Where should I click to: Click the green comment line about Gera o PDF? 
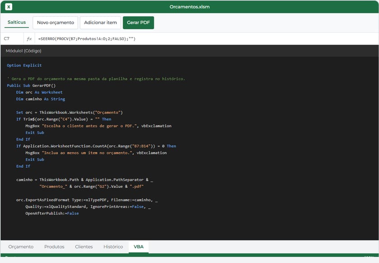(x=96, y=79)
